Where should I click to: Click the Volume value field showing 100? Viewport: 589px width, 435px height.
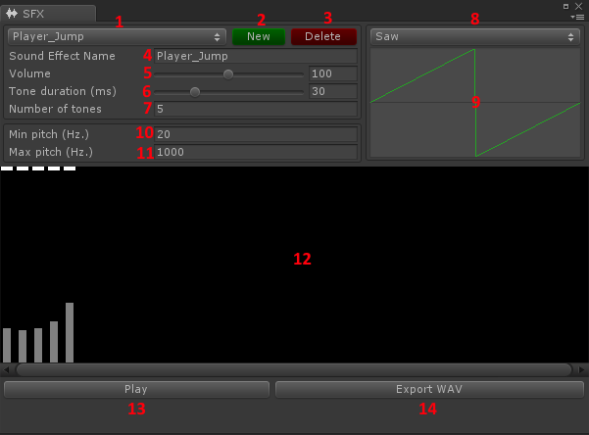tap(333, 73)
